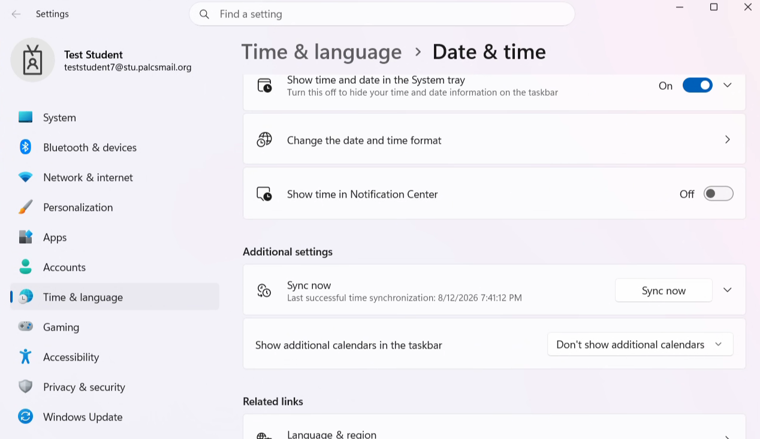
Task: Open the additional calendars dropdown
Action: [640, 344]
